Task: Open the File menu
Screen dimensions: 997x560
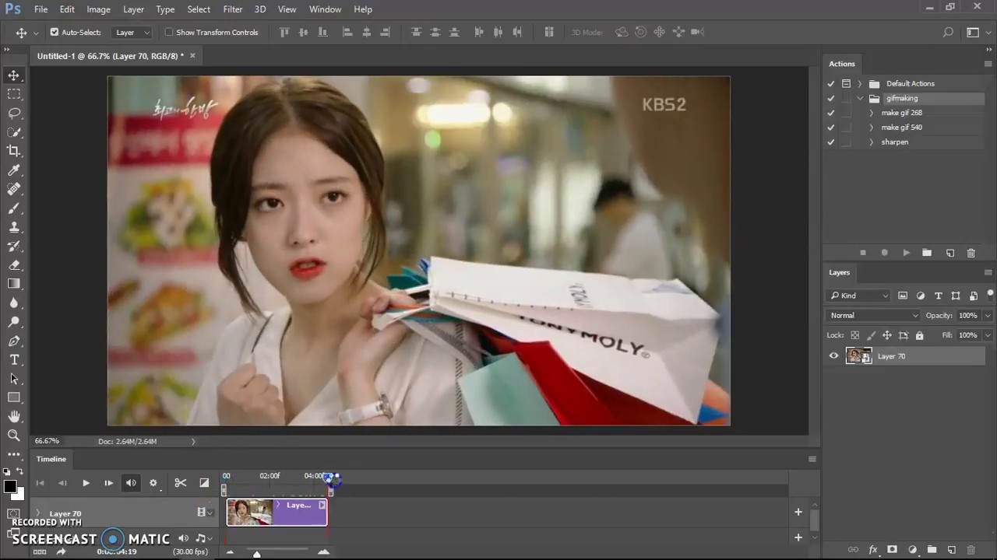Action: point(41,9)
